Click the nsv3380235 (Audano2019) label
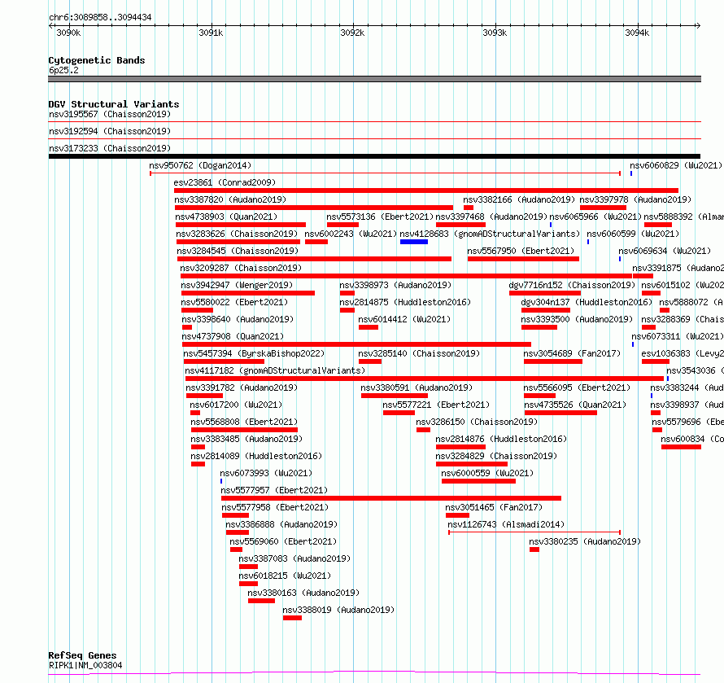 tap(585, 541)
